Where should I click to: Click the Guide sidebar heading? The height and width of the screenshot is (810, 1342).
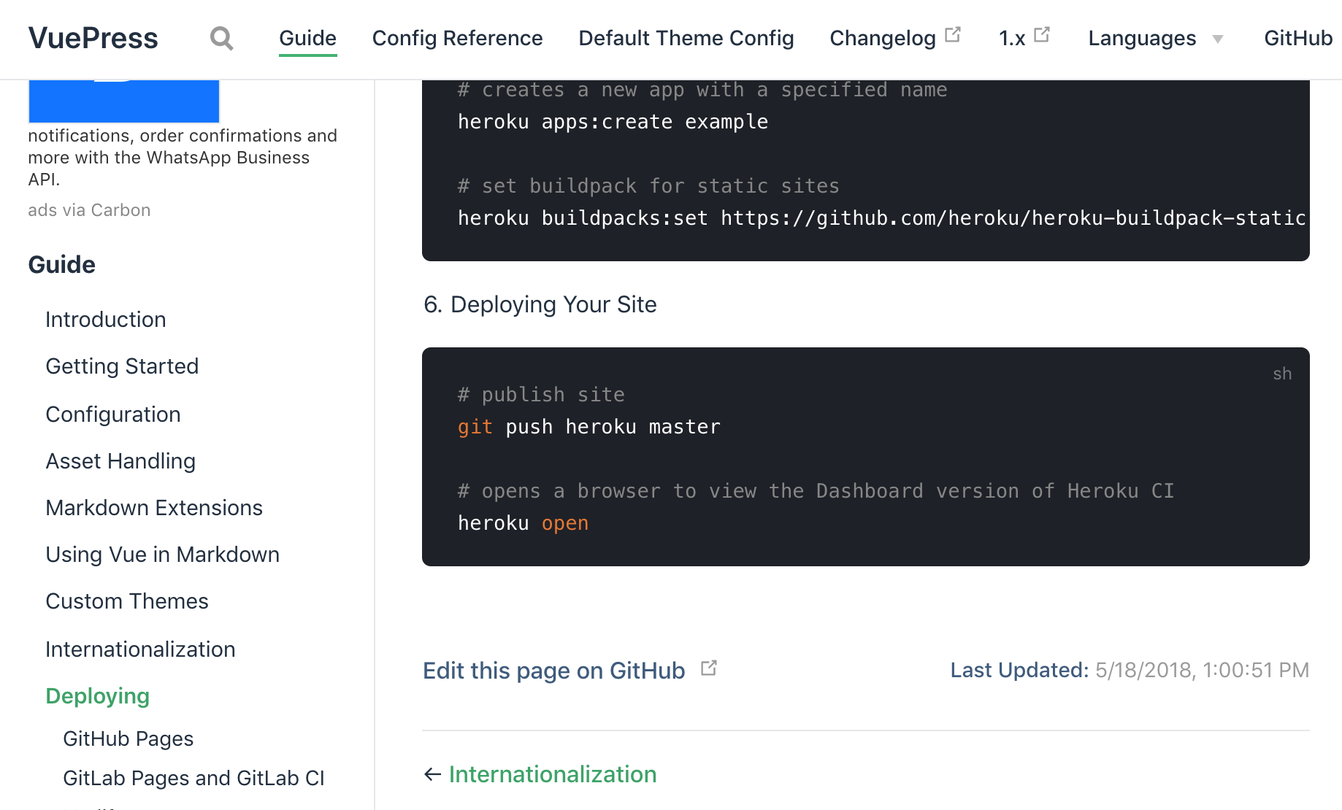tap(62, 265)
